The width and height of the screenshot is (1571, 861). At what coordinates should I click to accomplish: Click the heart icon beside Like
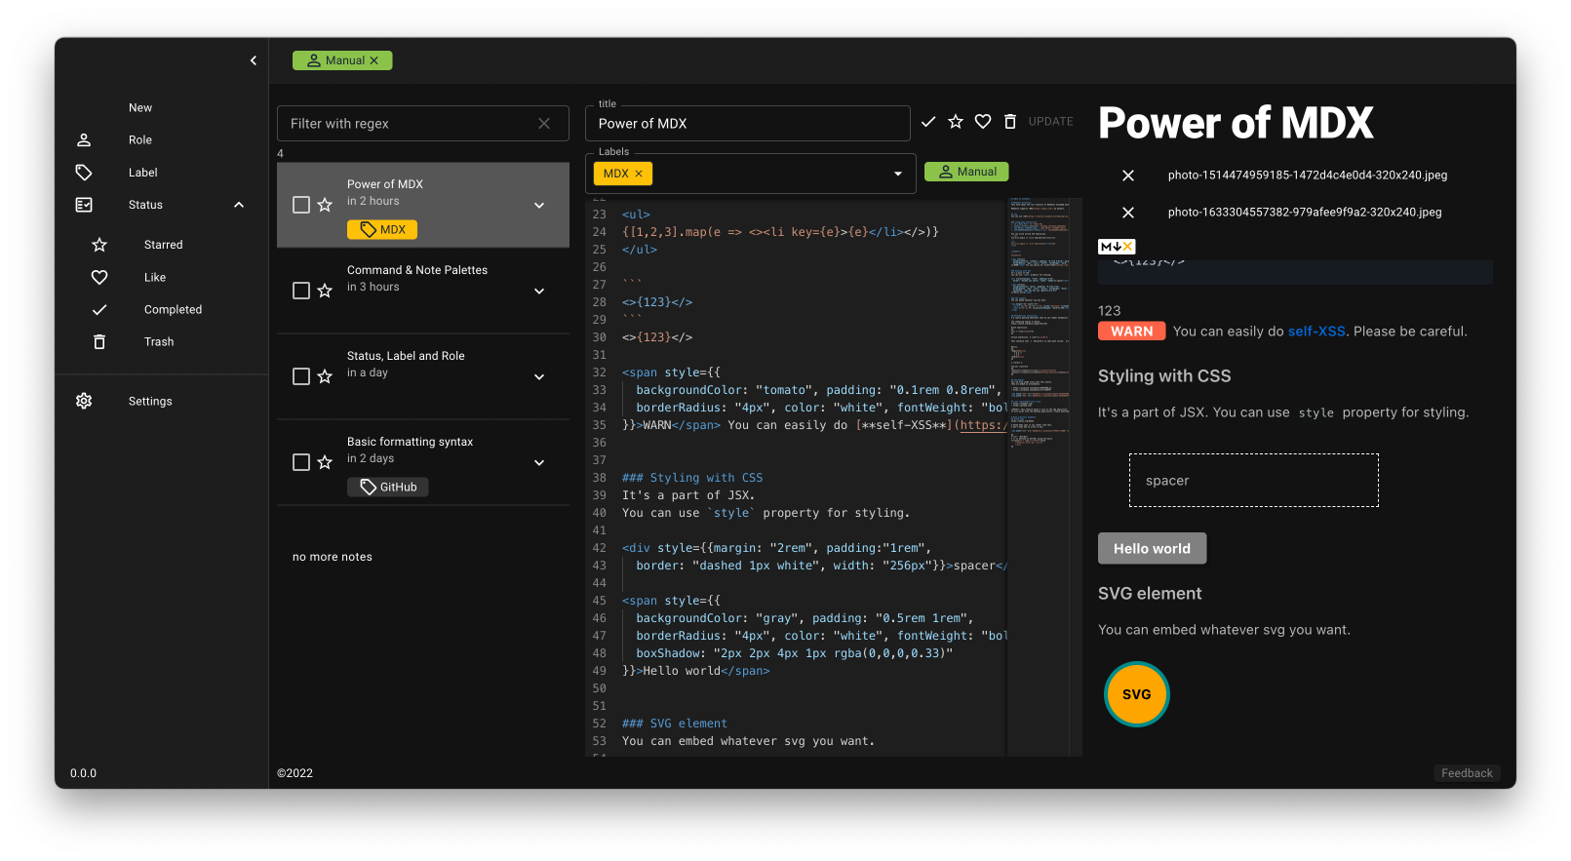coord(99,277)
